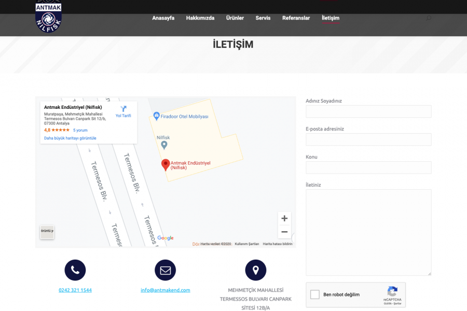Viewport: 467px width, 311px height.
Task: Click the Yol Tarifi directions icon
Action: point(123,109)
